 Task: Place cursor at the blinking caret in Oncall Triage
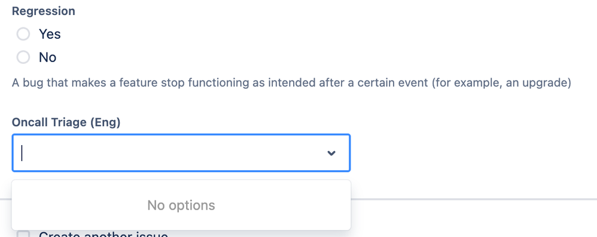tap(22, 153)
